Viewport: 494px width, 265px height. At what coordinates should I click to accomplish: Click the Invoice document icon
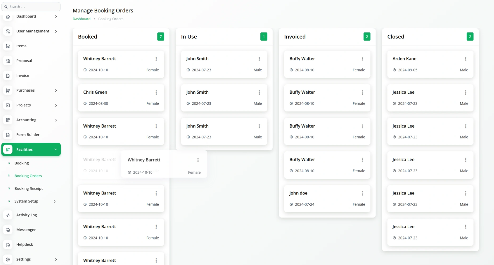[x=8, y=76]
